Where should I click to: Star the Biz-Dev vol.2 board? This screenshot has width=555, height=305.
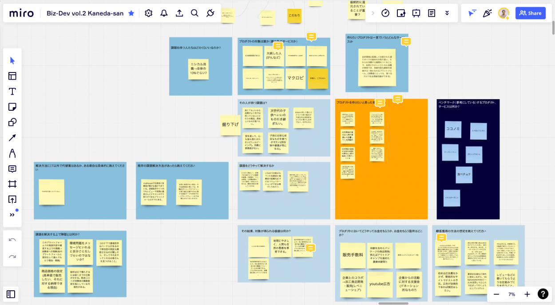pyautogui.click(x=131, y=13)
